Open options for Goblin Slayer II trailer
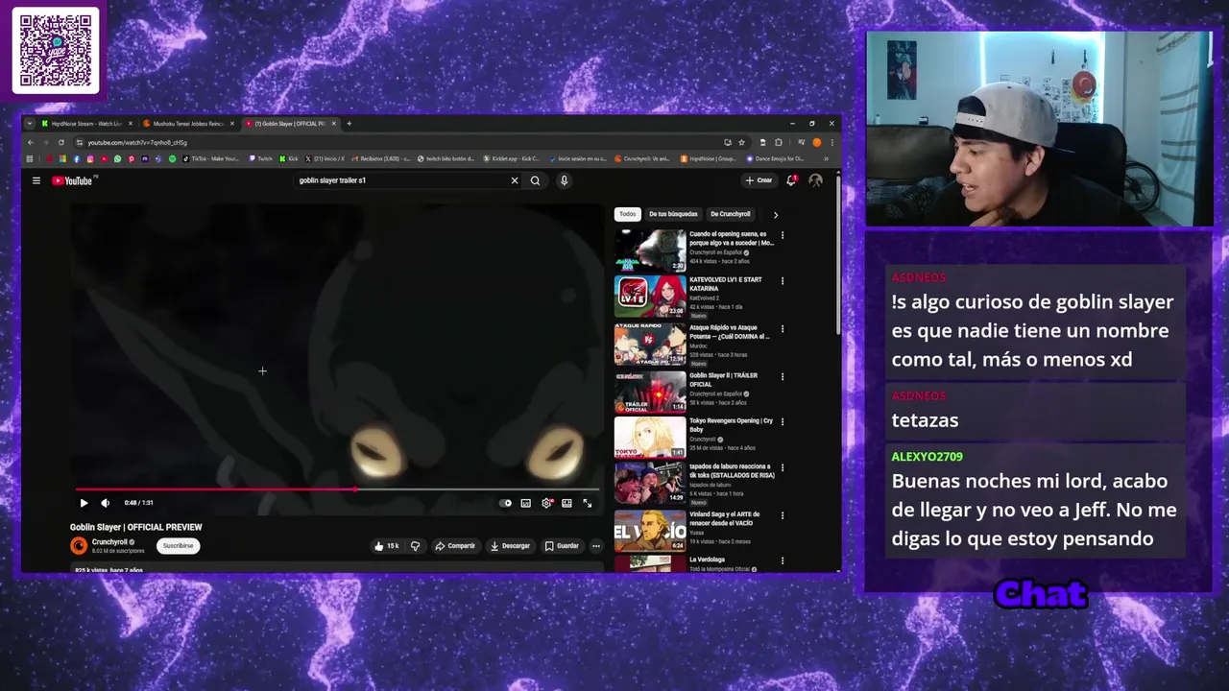 [782, 376]
